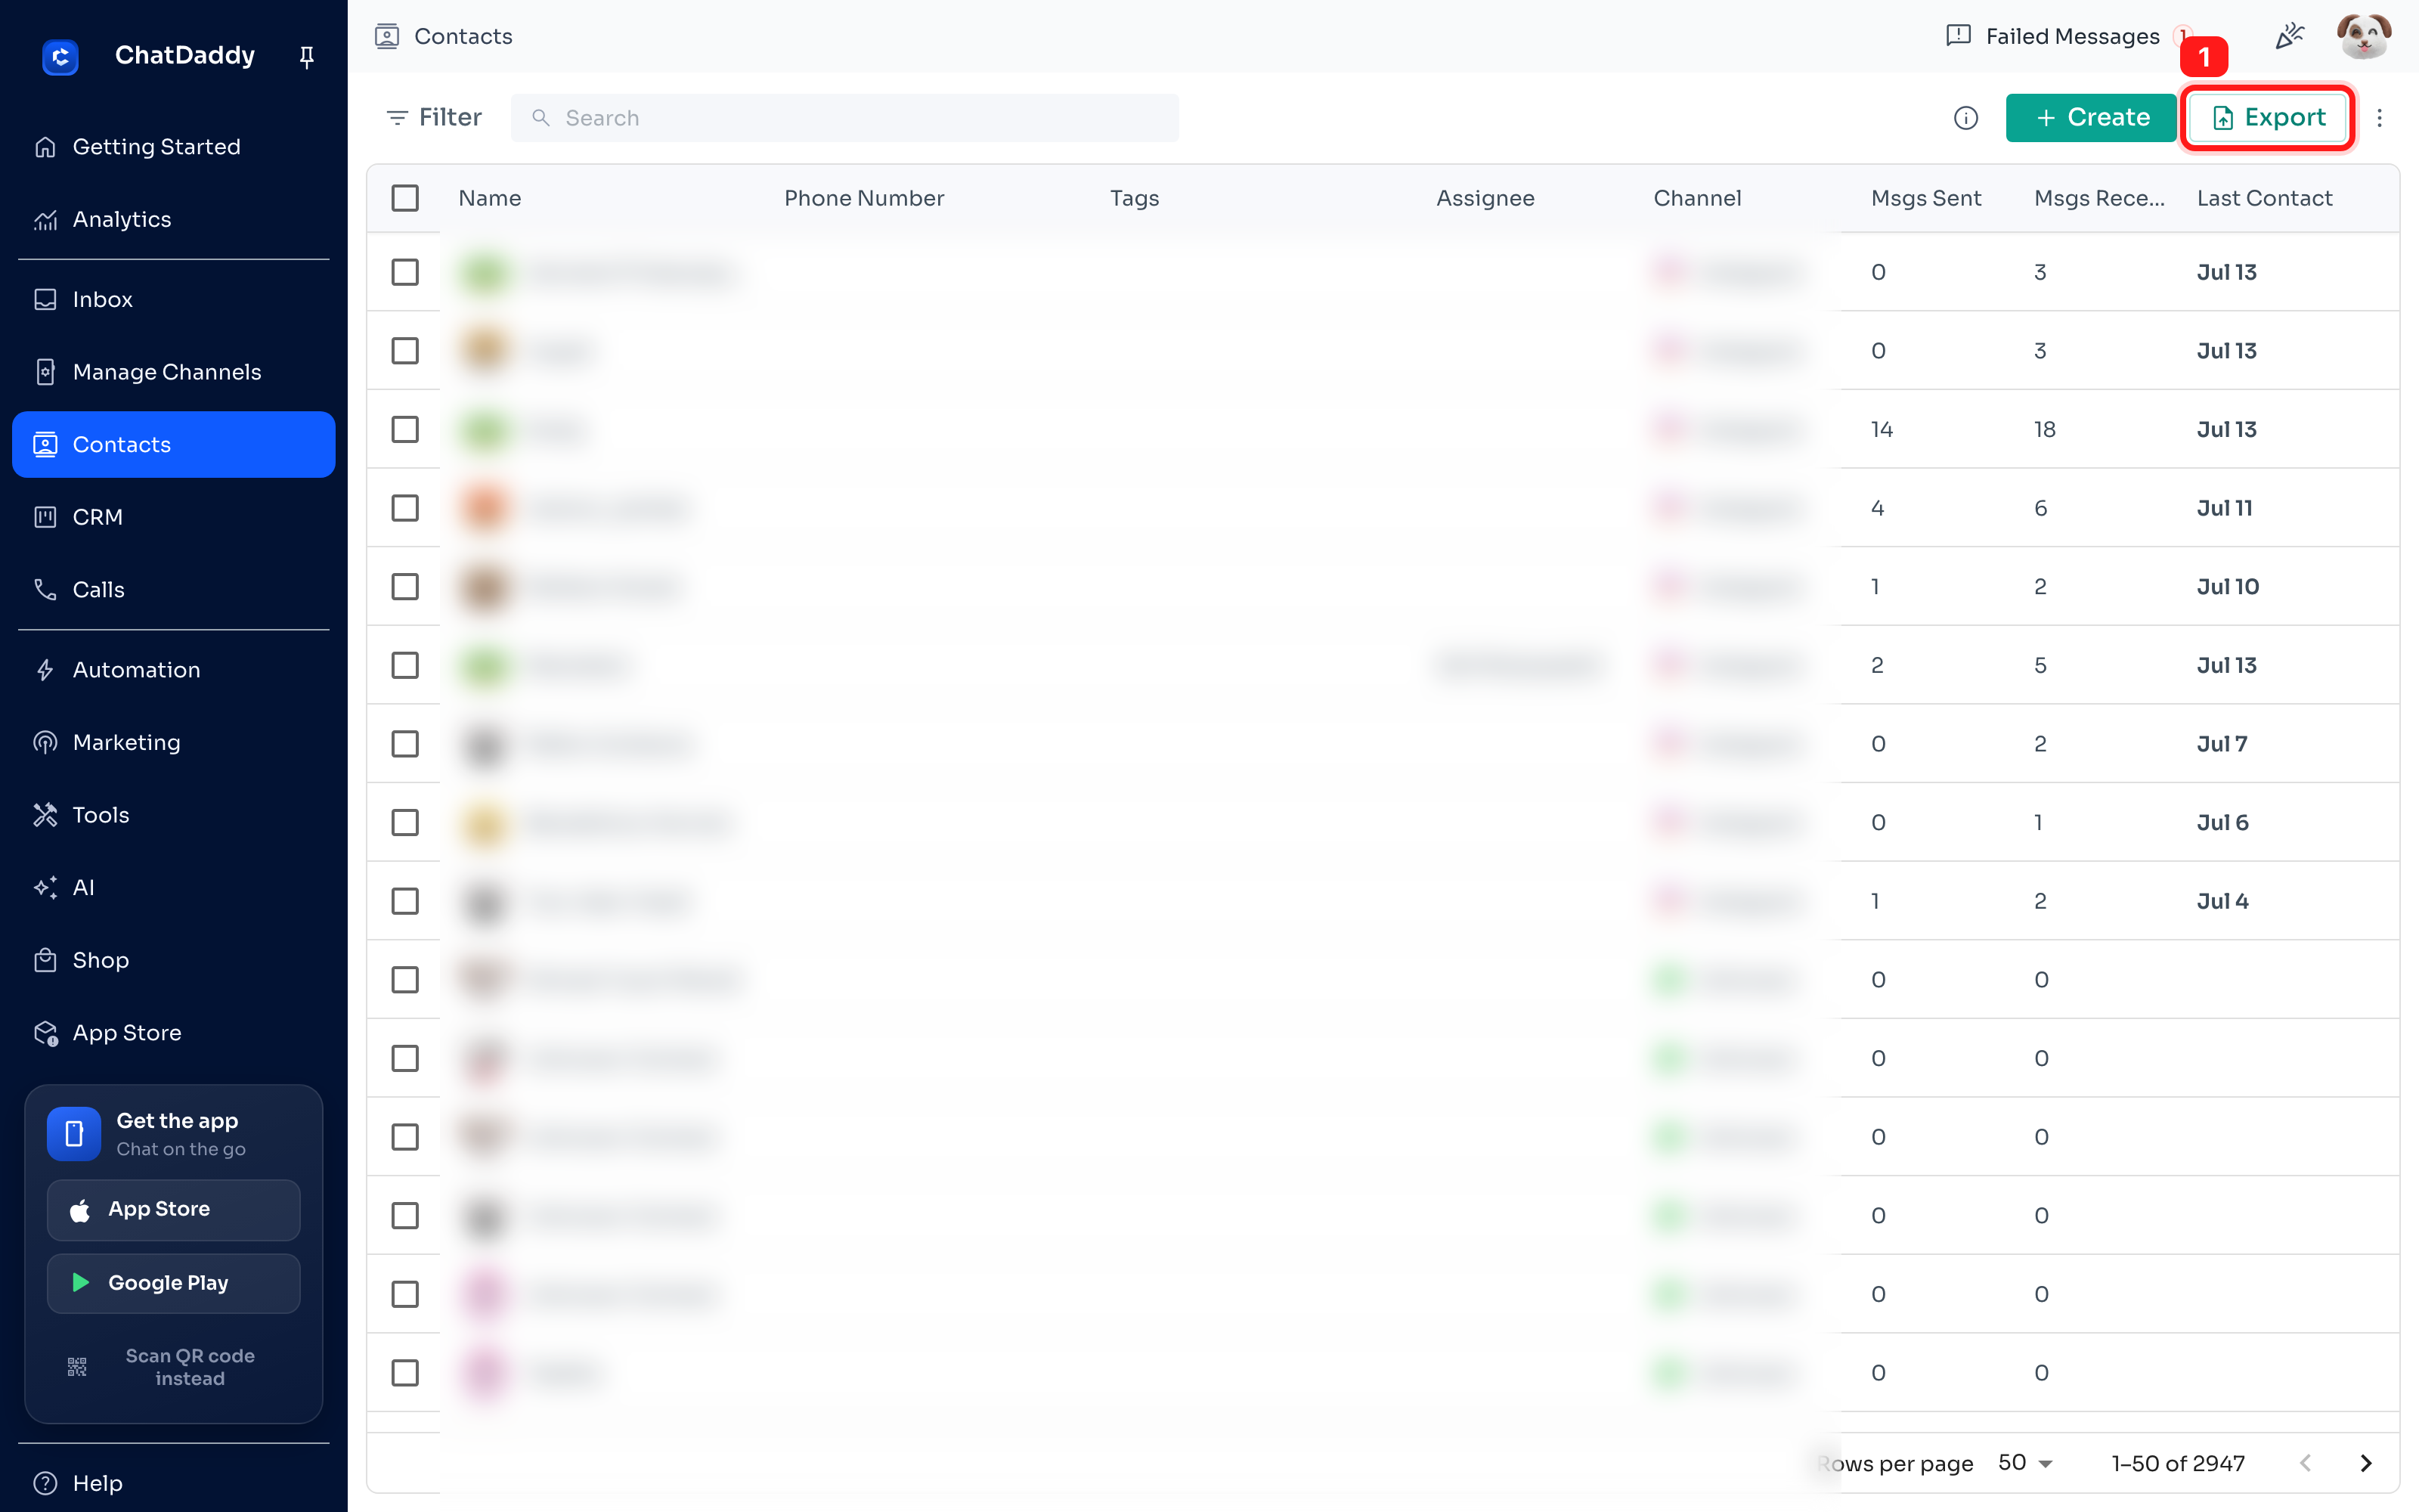Click the Create contact button
2419x1512 pixels.
2091,118
